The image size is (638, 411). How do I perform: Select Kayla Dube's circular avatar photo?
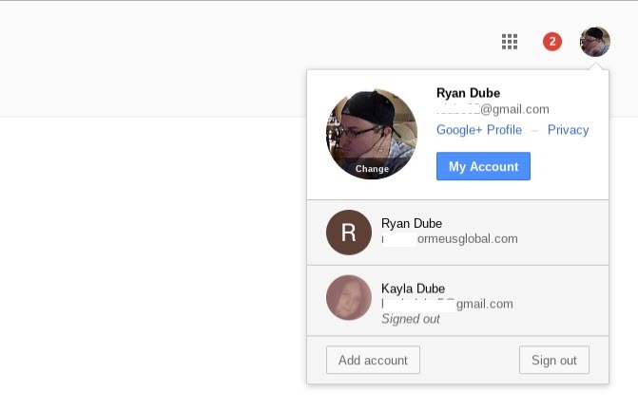349,298
